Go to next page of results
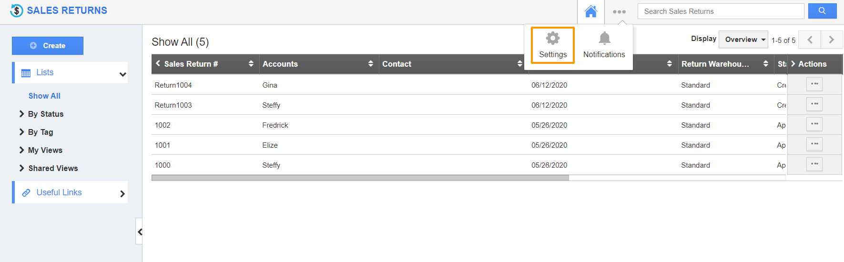Image resolution: width=844 pixels, height=262 pixels. [831, 40]
